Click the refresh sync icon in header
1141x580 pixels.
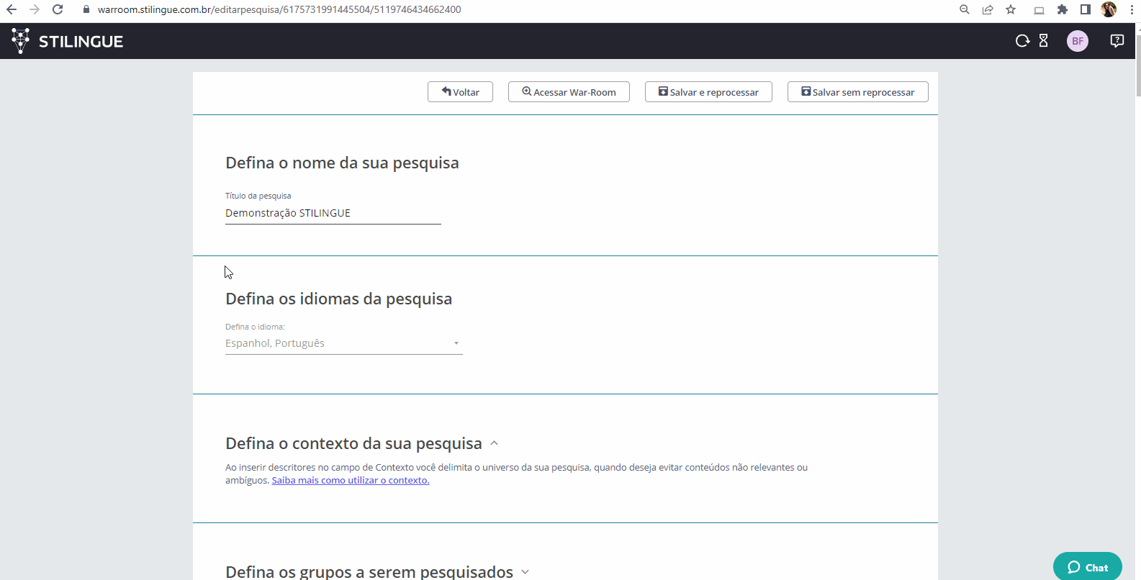1022,41
